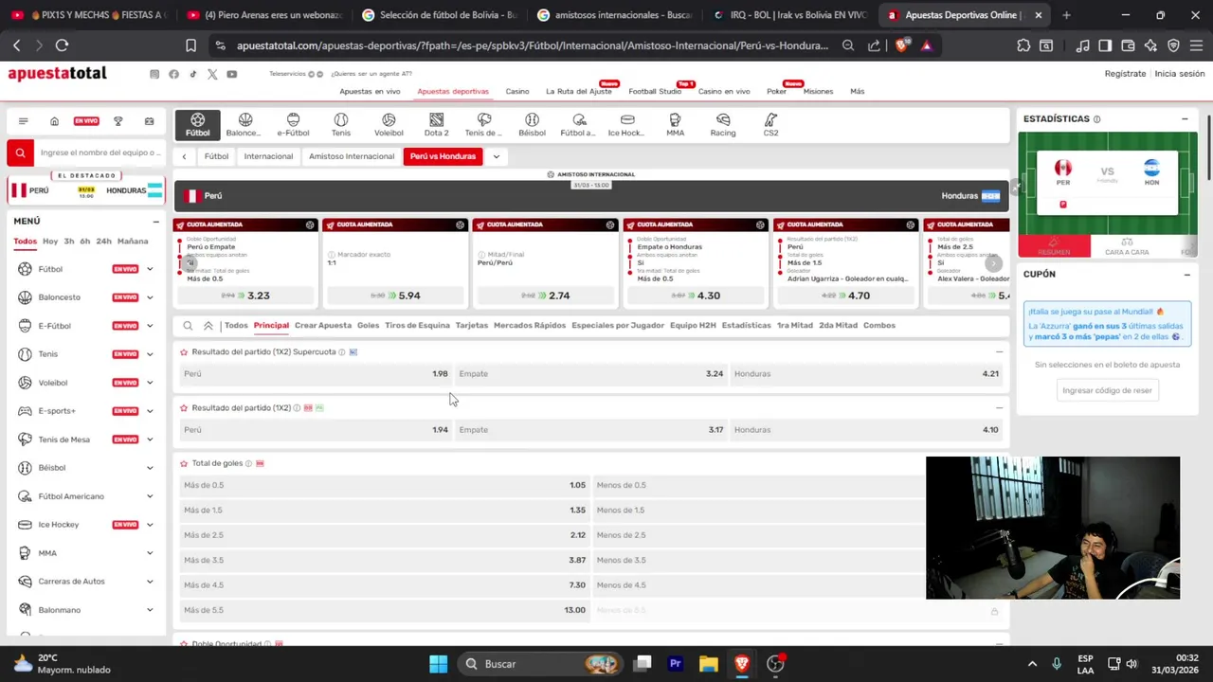1213x682 pixels.
Task: Select the Todos time filter in menu
Action: (25, 242)
